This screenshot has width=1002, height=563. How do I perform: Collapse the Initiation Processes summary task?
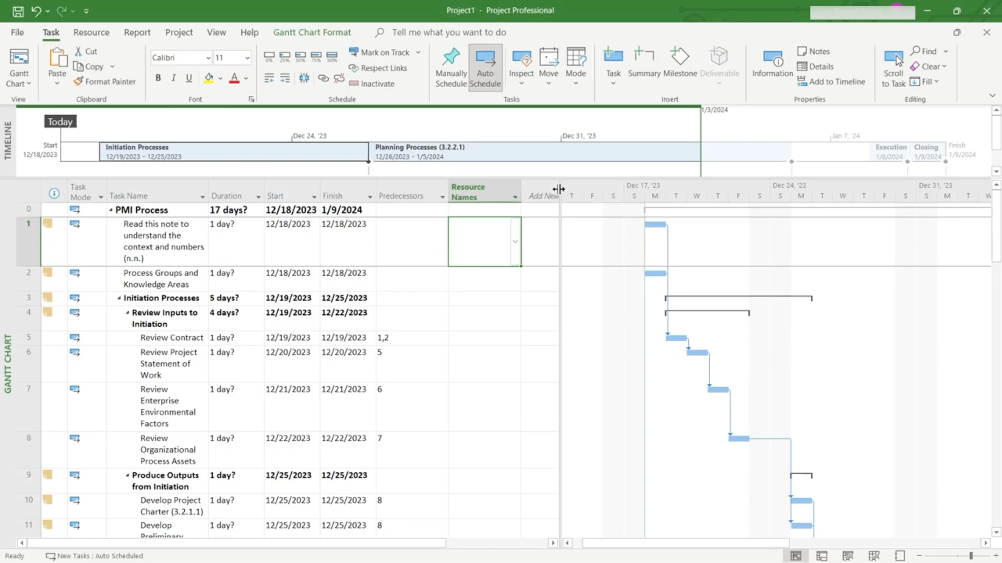point(119,298)
